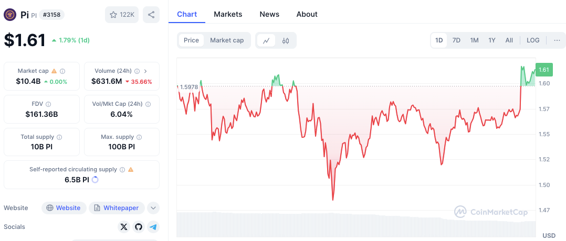Open the Telegram social icon
This screenshot has height=241, width=566.
(x=153, y=227)
